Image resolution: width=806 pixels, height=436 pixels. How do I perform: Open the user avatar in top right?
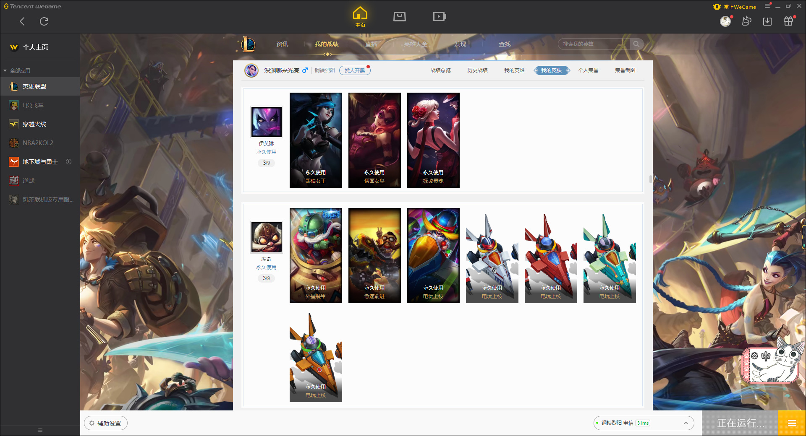(x=725, y=21)
